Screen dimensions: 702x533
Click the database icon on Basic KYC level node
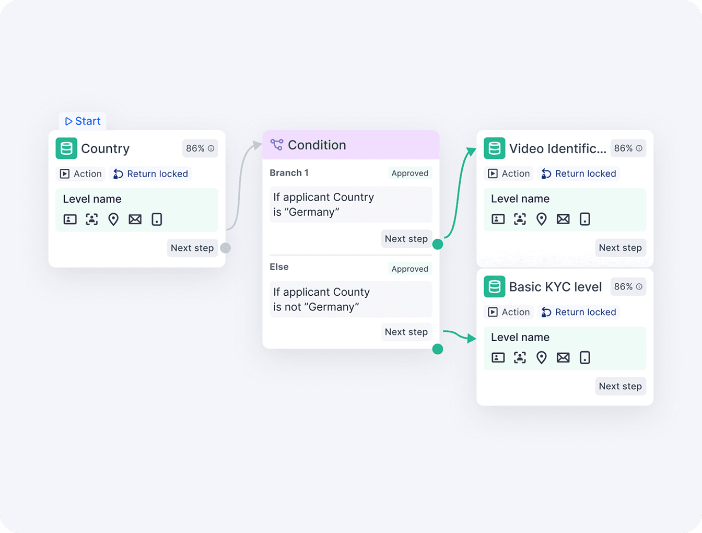(495, 287)
